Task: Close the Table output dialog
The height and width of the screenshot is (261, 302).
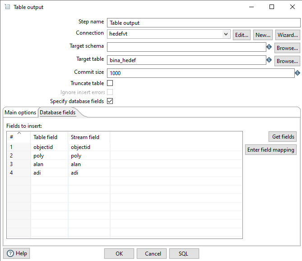Action: [293, 7]
